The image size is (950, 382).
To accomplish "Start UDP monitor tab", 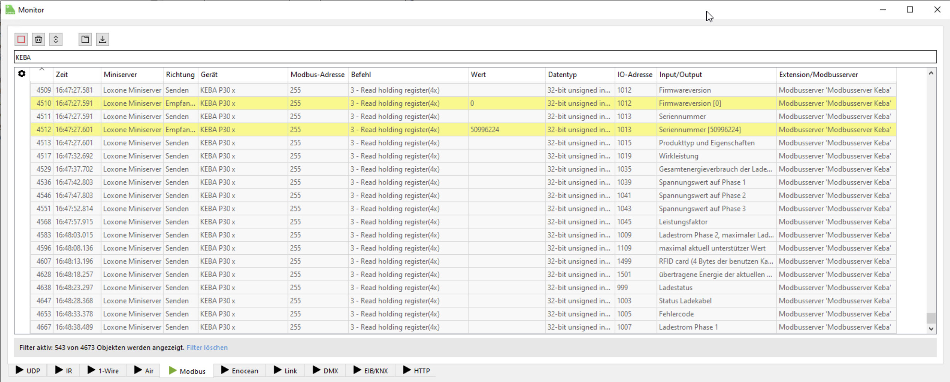I will 28,370.
